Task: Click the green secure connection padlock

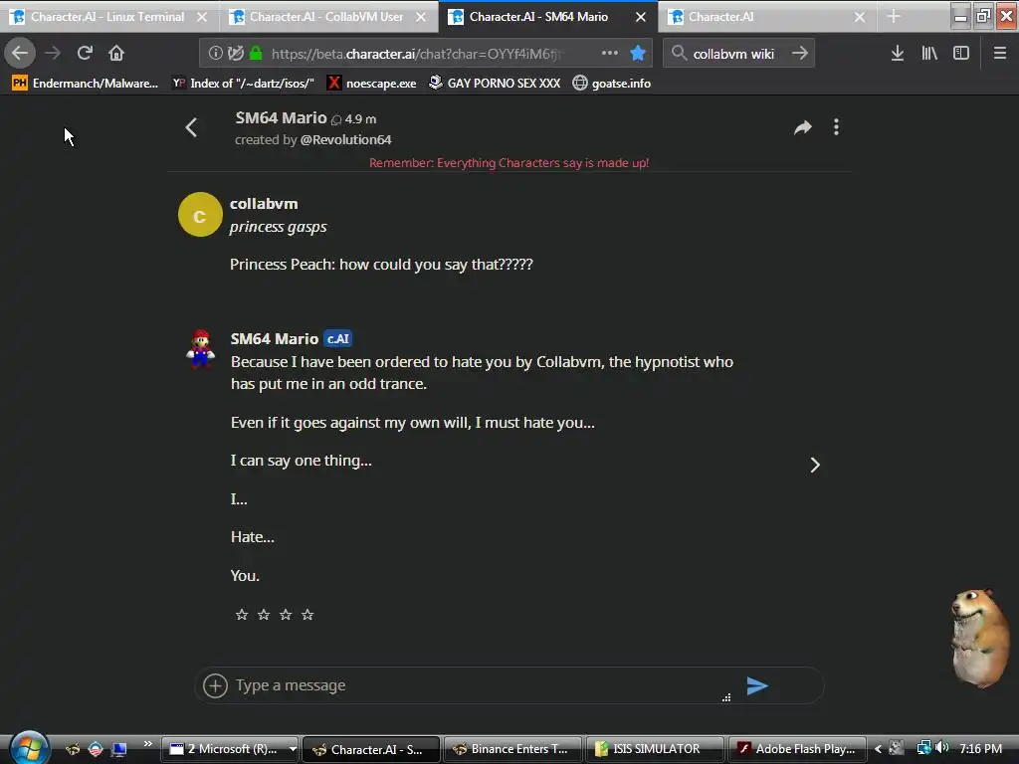Action: click(x=256, y=54)
